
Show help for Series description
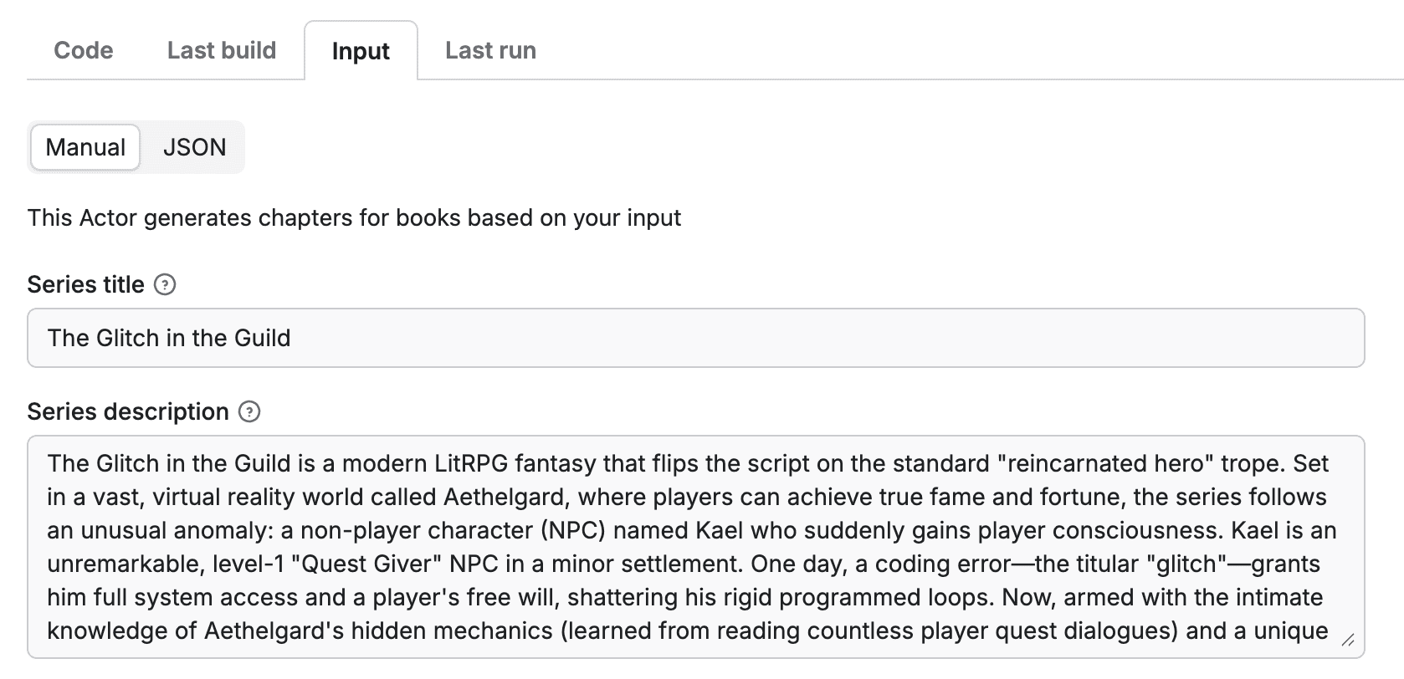(249, 412)
